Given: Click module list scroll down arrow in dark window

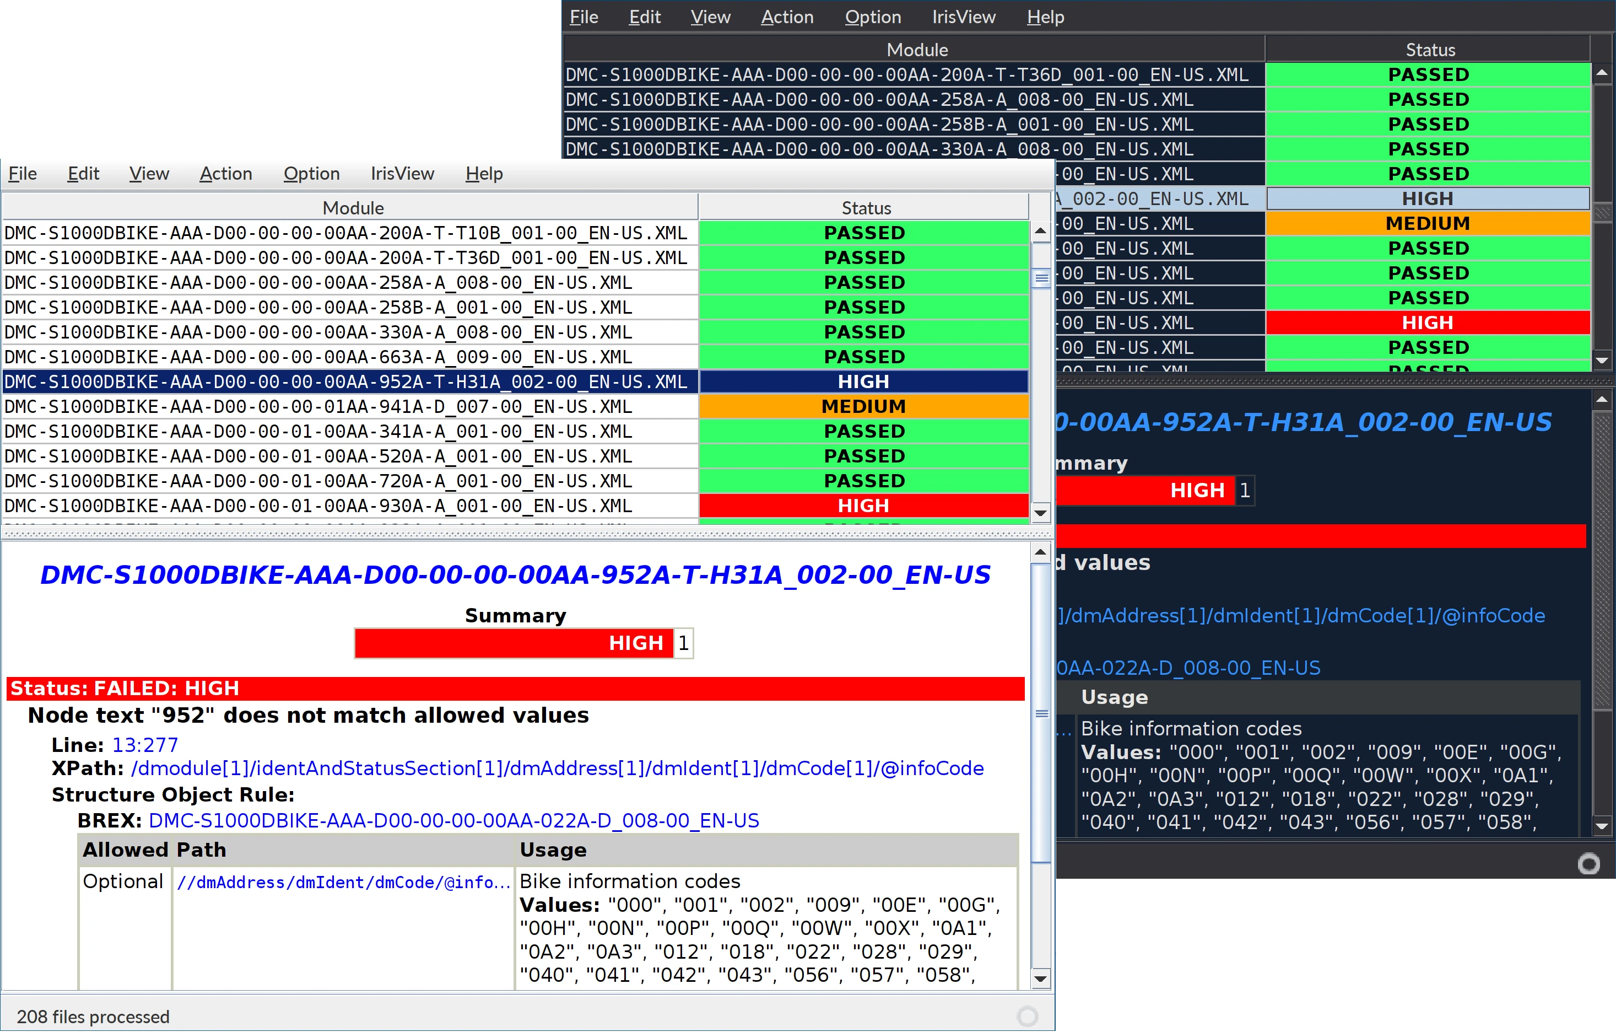Looking at the screenshot, I should click(x=1603, y=361).
